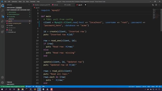Open the Remote Explorer view

3,27
